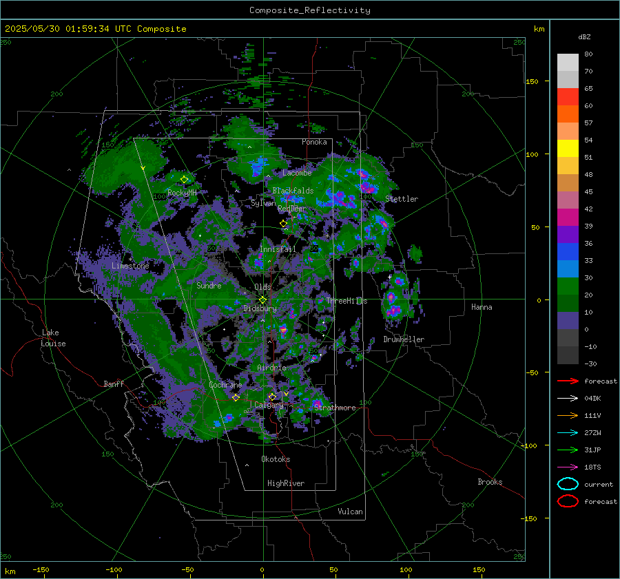Click the yellow diamond marker above Calgary
The image size is (620, 579).
[x=272, y=397]
